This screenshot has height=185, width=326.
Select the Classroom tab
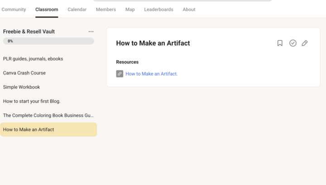click(x=47, y=9)
